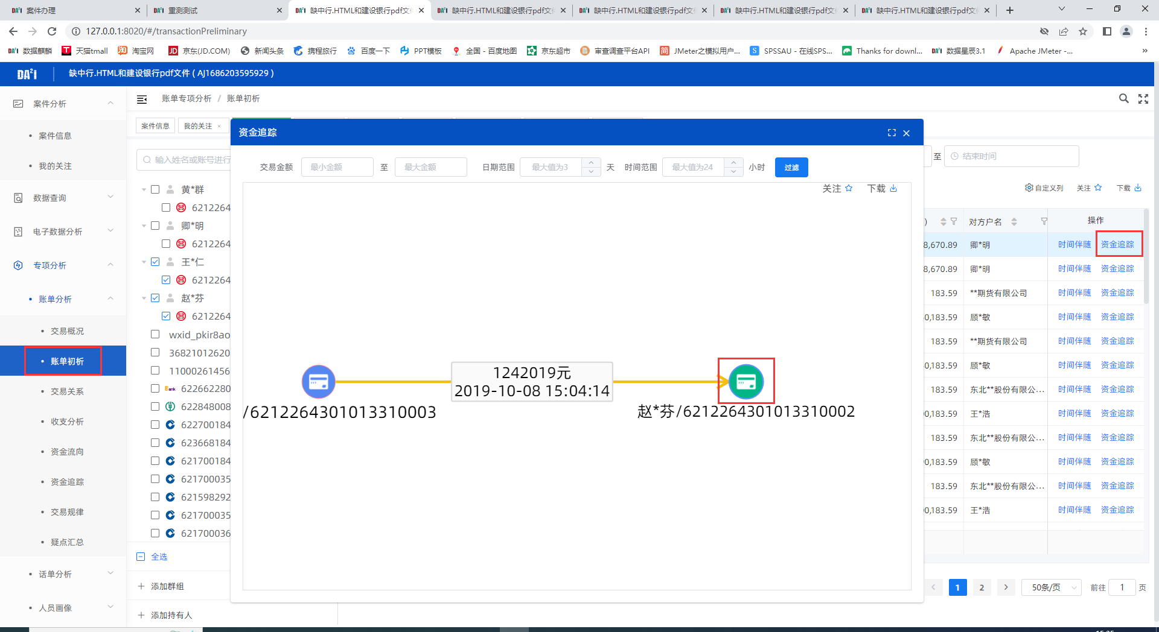The image size is (1159, 632).
Task: Open the search magnifier at top right
Action: [1123, 98]
